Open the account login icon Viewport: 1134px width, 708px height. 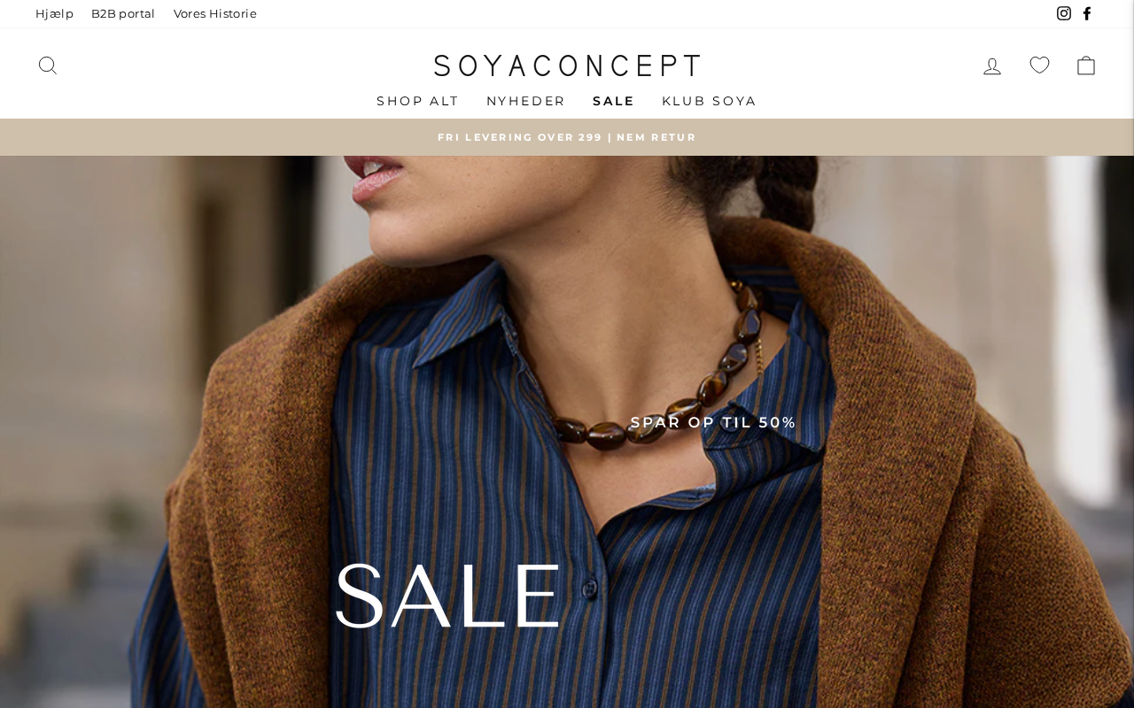tap(992, 65)
